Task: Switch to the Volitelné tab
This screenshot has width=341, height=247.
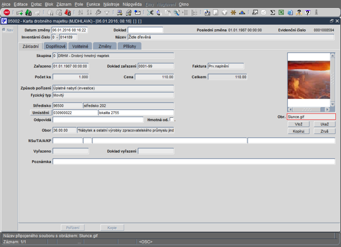Action: pos(80,46)
